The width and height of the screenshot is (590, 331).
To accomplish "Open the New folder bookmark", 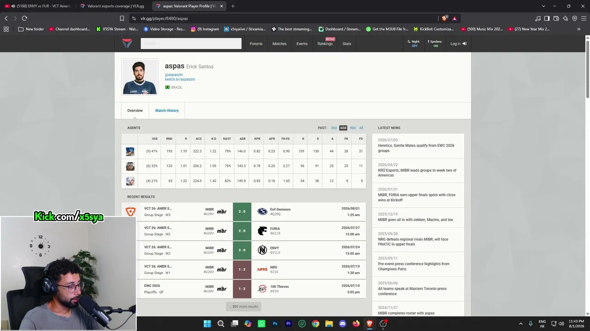I will [31, 29].
